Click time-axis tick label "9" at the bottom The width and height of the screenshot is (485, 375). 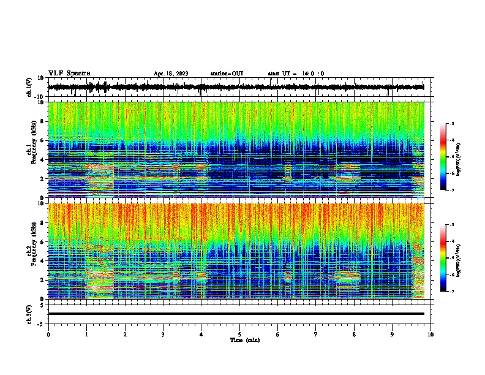(x=392, y=335)
